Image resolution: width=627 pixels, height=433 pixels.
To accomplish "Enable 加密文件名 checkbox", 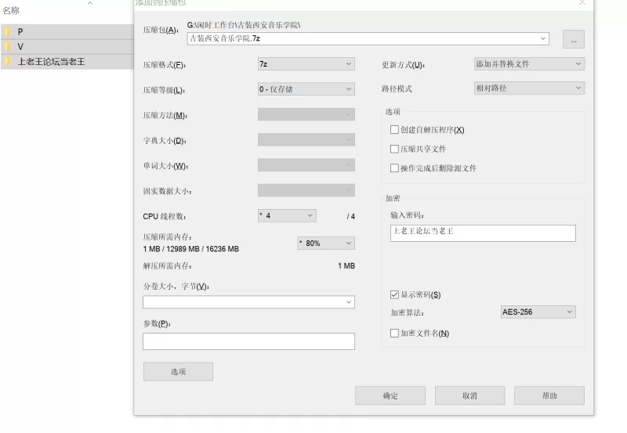I will (x=395, y=334).
